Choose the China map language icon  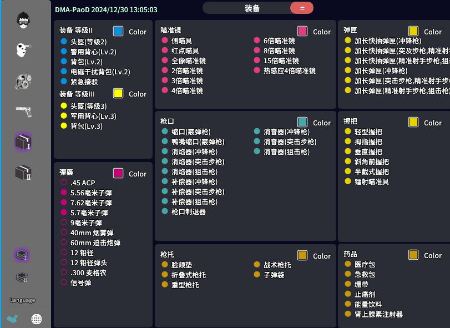pyautogui.click(x=12, y=319)
